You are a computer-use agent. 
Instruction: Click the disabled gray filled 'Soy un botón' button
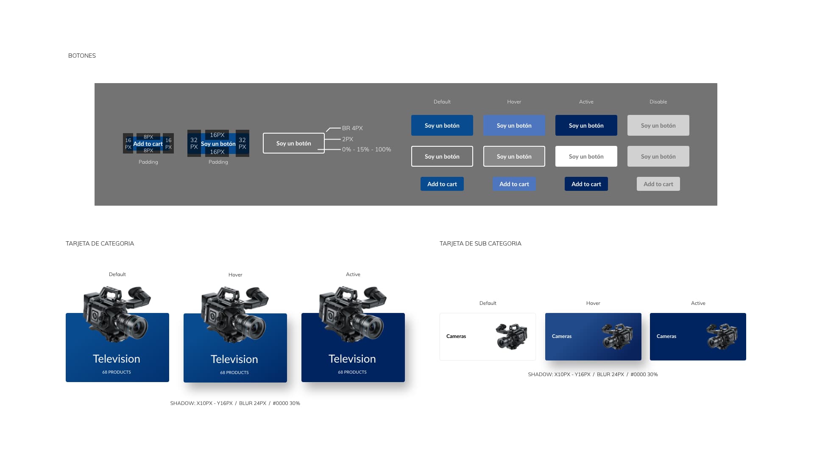pyautogui.click(x=658, y=126)
